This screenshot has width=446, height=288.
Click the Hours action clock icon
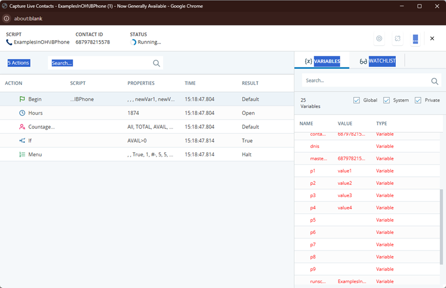(x=22, y=113)
